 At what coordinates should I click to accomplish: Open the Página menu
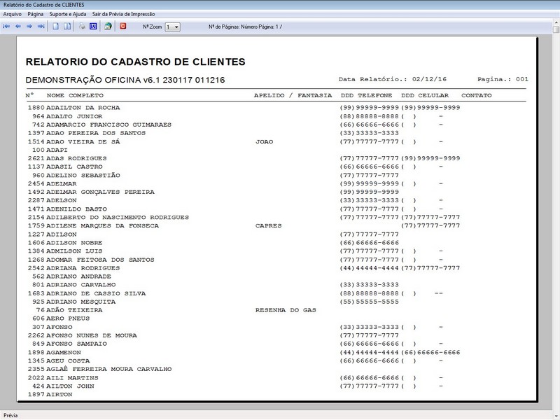point(36,14)
